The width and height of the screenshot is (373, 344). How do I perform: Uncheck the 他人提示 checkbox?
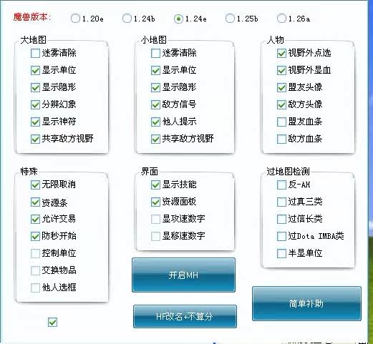click(155, 122)
